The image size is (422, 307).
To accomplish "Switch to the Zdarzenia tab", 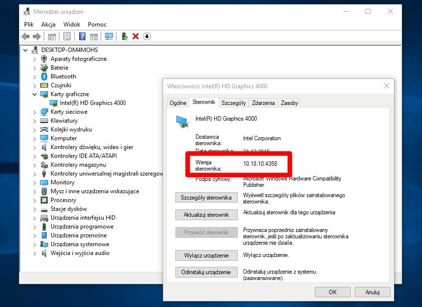I will [x=263, y=103].
